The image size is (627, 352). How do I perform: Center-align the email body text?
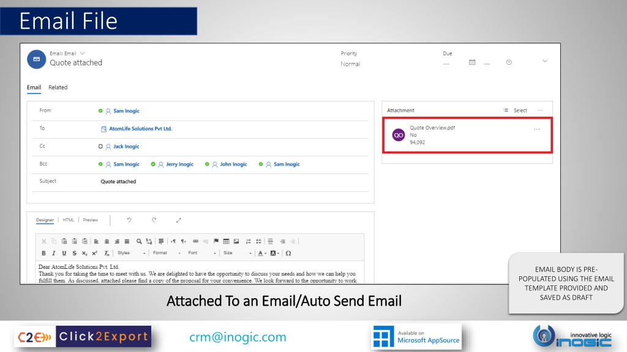(x=107, y=241)
